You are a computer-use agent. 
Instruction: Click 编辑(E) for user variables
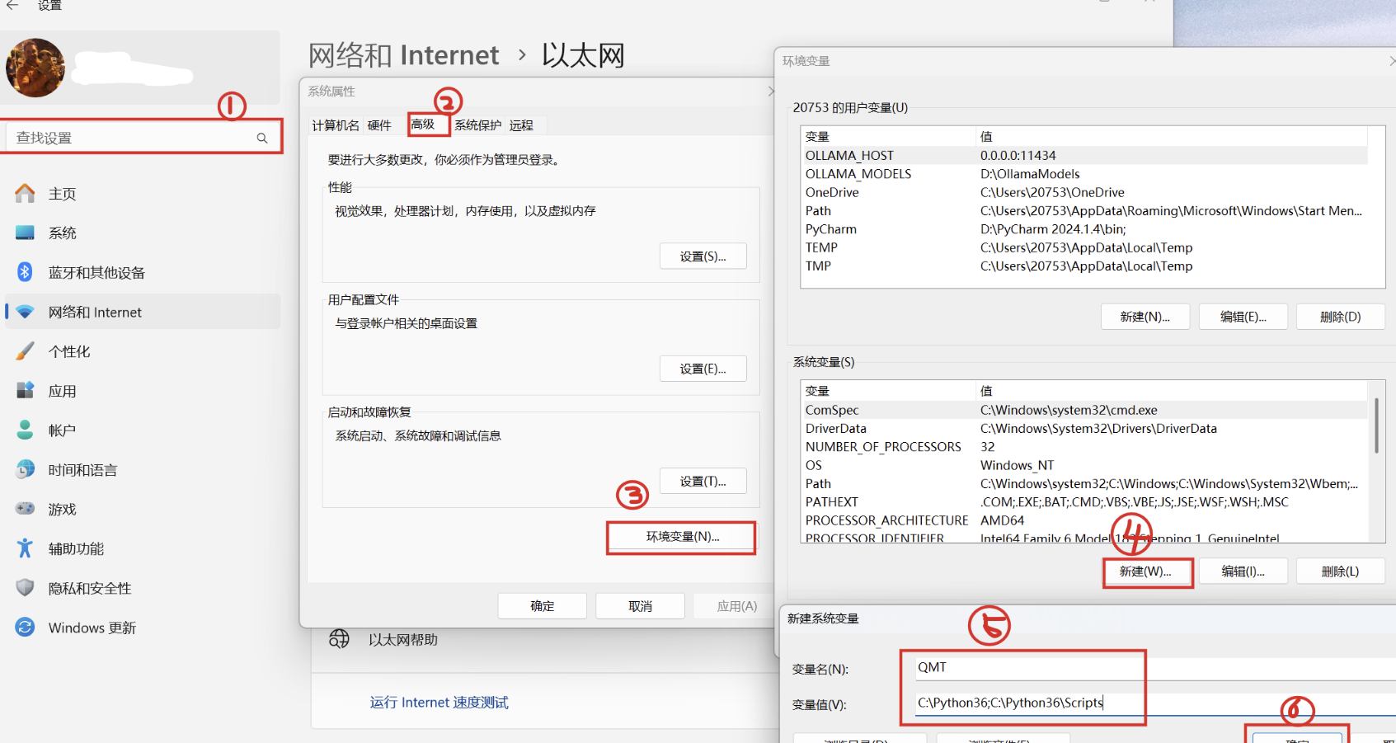(1243, 316)
